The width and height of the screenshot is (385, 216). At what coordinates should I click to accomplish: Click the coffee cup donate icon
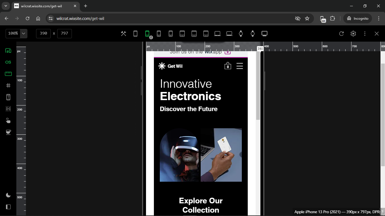(x=8, y=132)
